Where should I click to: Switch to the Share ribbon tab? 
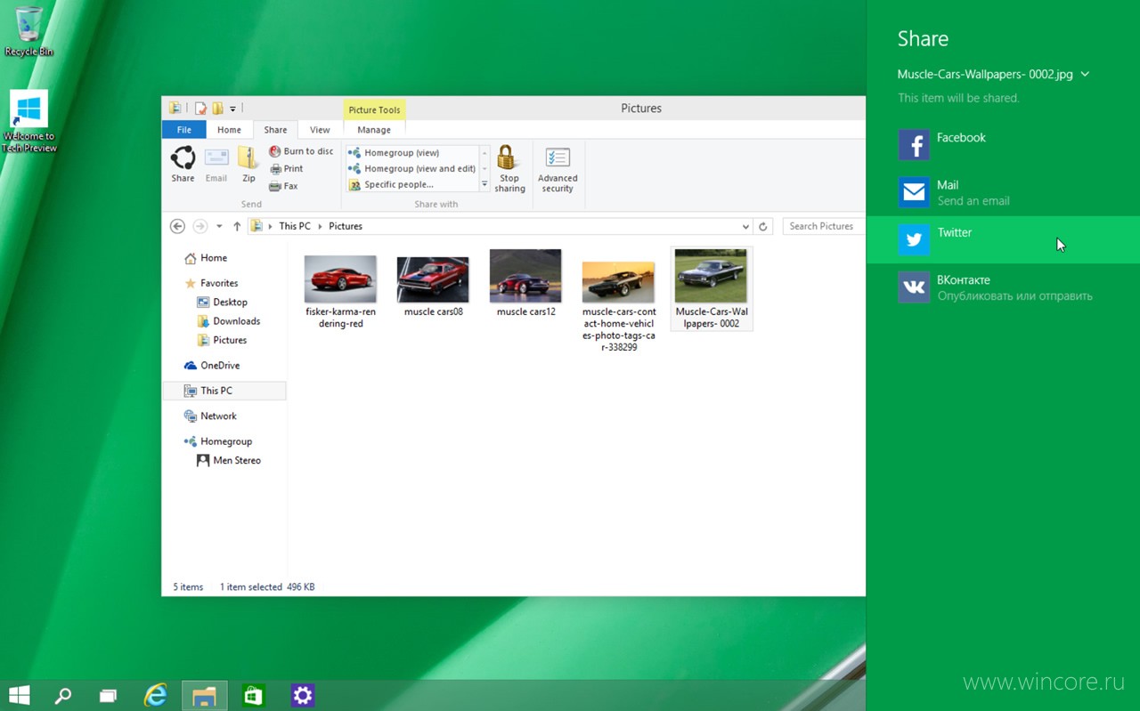275,130
